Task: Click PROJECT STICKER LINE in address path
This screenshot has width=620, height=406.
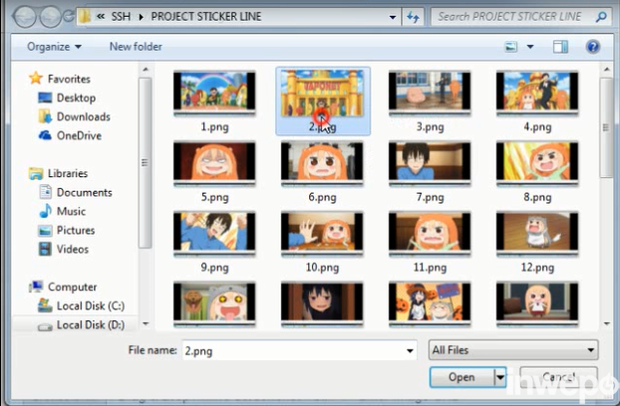Action: (x=206, y=17)
